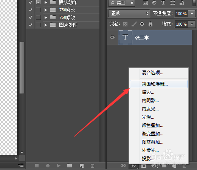
Task: Filter layers by type layer icon
Action: [163, 3]
